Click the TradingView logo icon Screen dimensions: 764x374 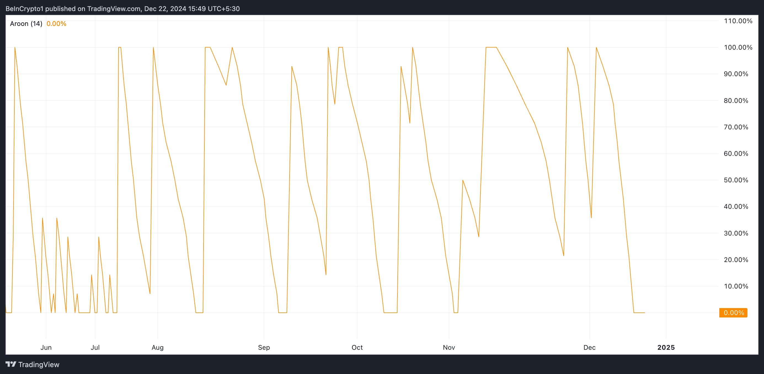[11, 364]
